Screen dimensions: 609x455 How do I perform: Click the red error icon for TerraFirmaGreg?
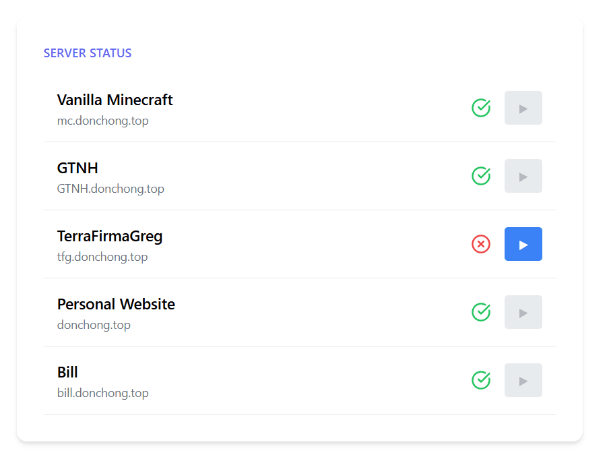481,244
